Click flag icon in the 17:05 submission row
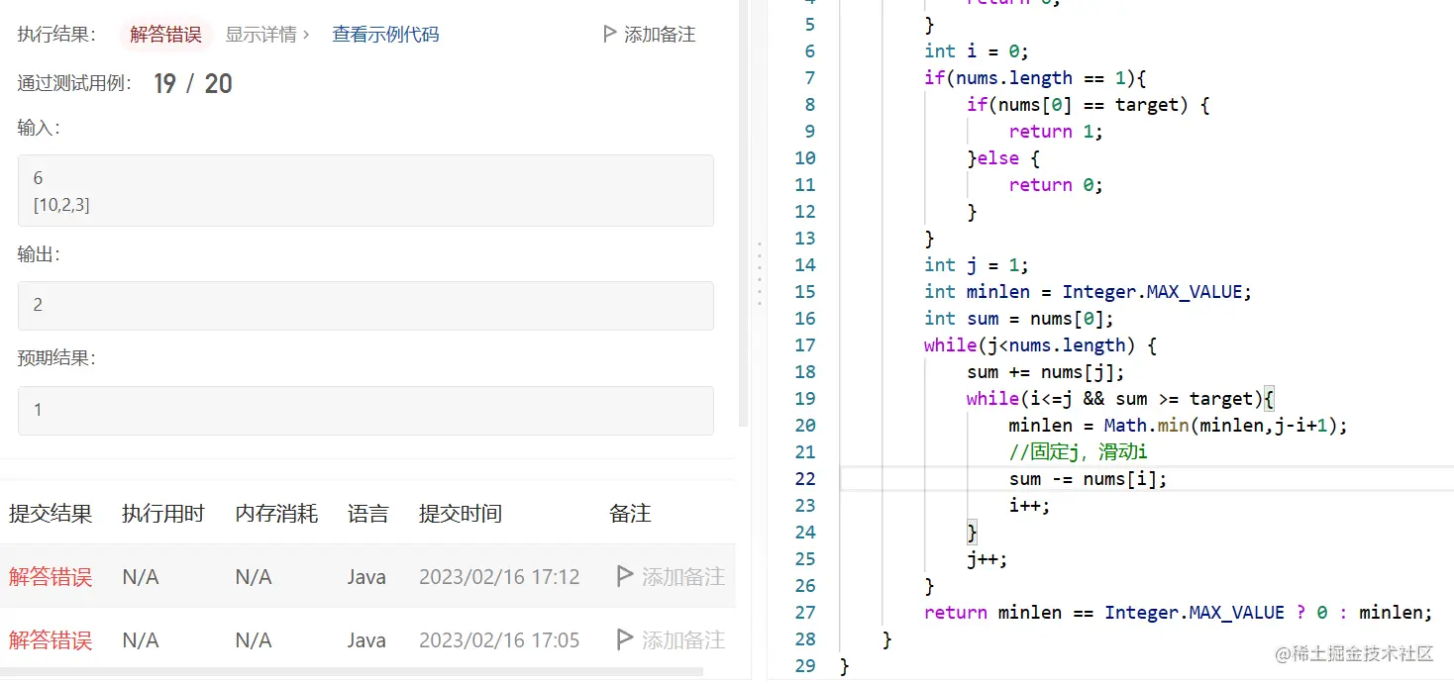Image resolution: width=1454 pixels, height=684 pixels. (625, 639)
